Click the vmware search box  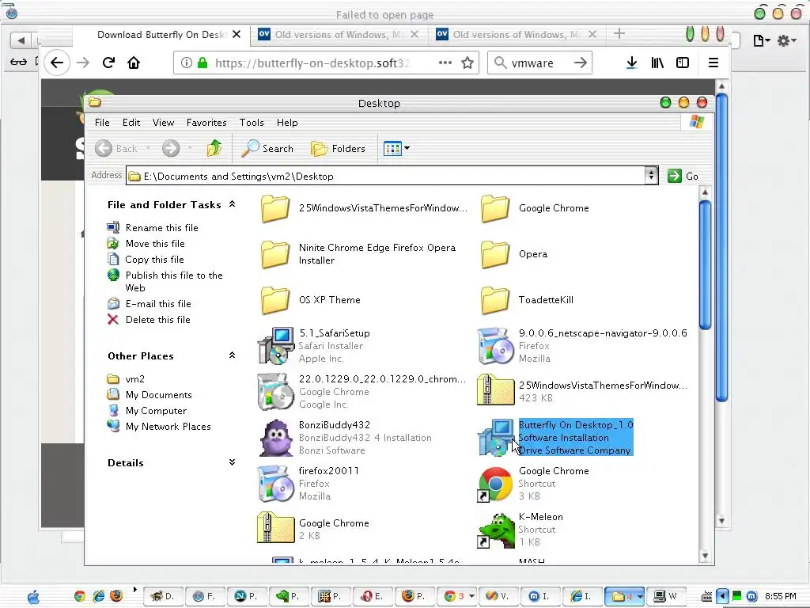[539, 63]
